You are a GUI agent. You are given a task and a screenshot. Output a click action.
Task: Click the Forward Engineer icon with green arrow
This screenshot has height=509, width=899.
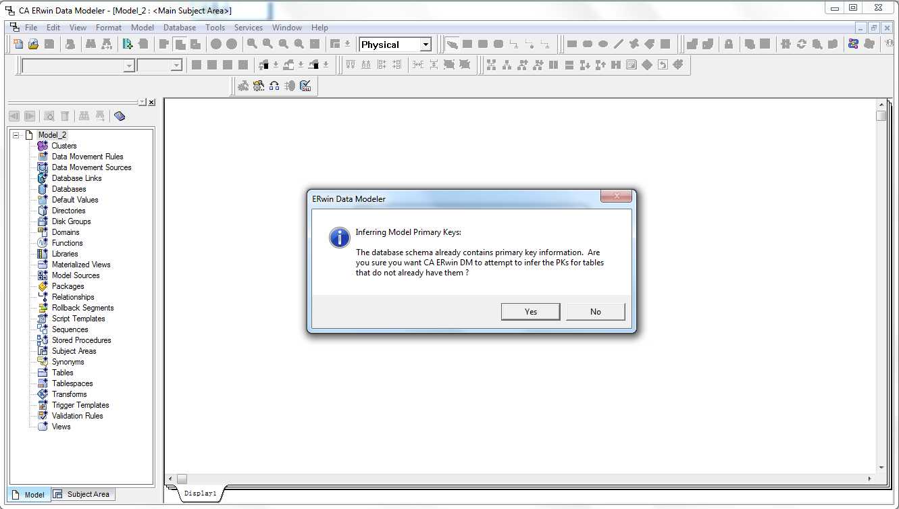(128, 44)
